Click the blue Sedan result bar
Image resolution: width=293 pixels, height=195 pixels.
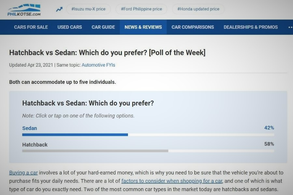(x=75, y=135)
